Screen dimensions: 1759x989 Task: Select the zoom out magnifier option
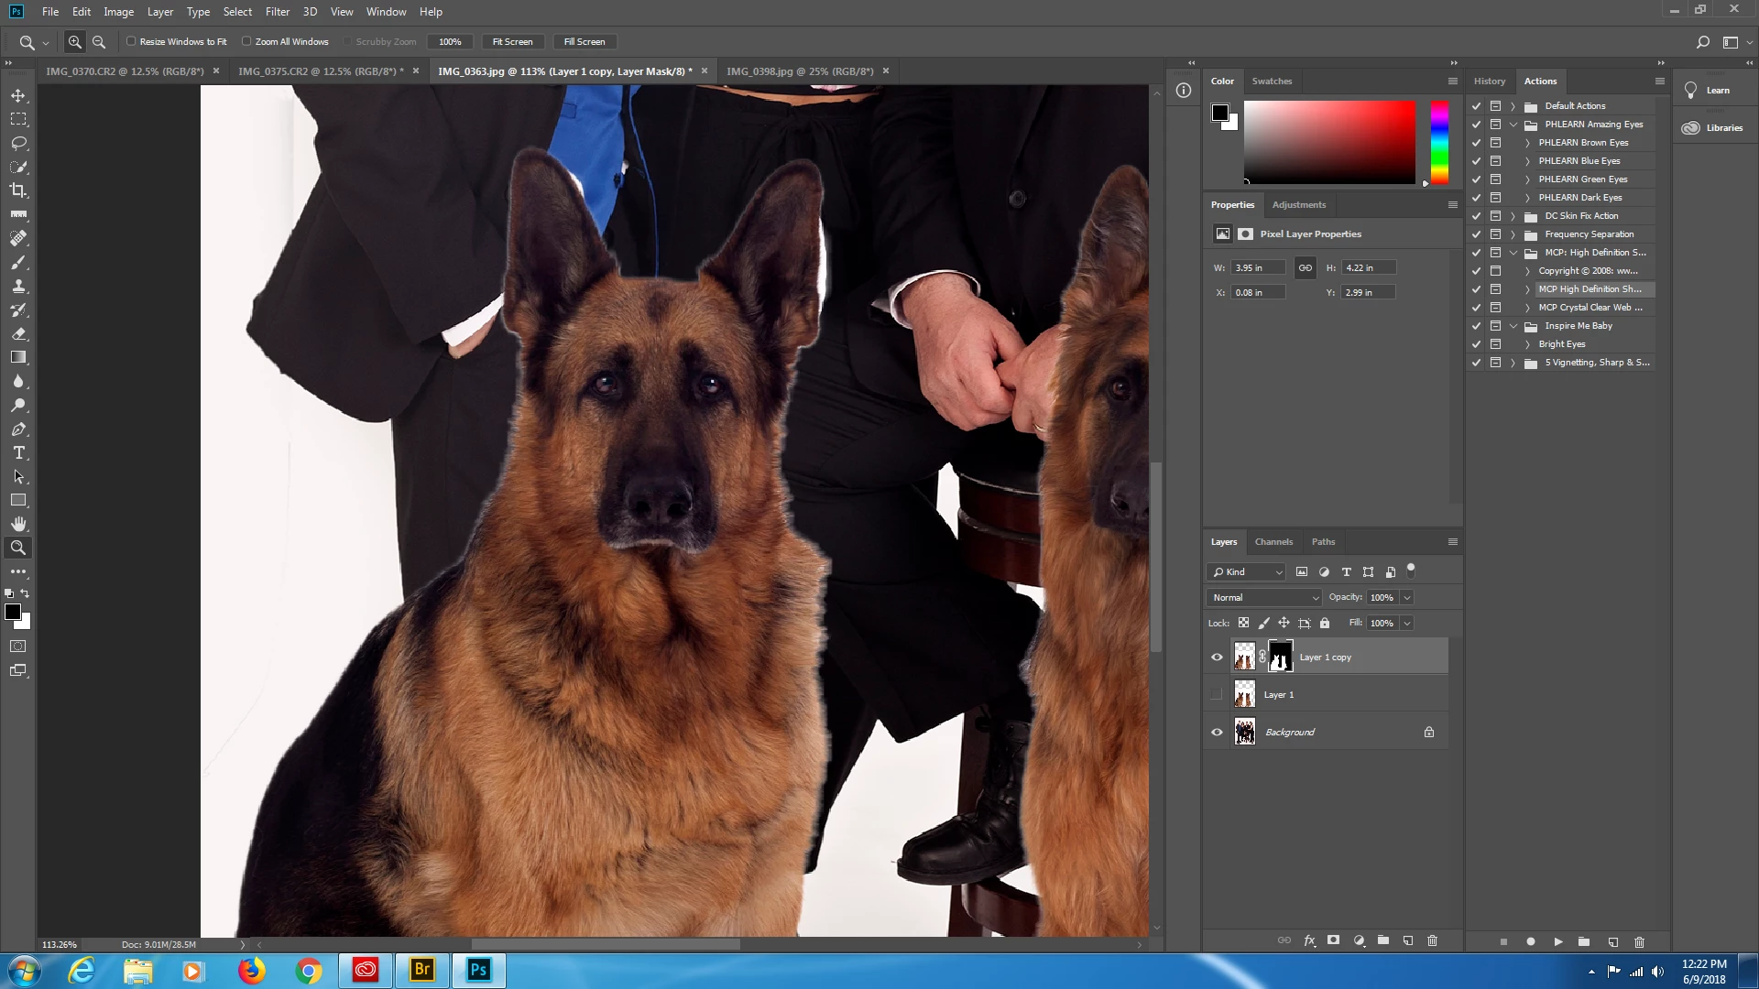click(x=99, y=42)
